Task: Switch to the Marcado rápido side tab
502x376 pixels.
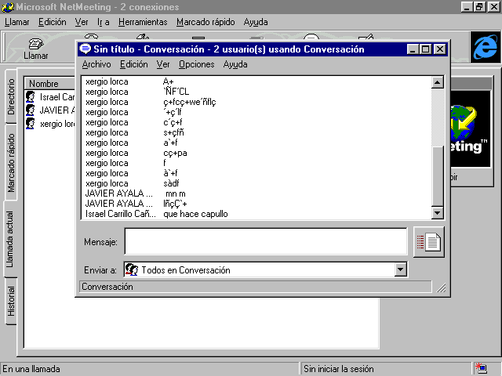Action: pos(11,163)
